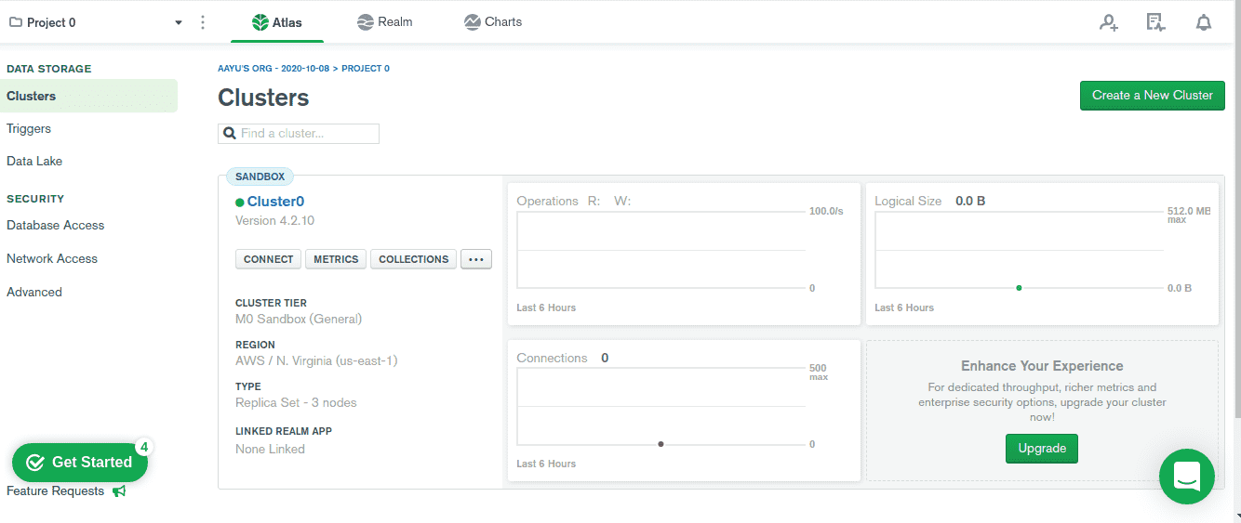
Task: Click the M0 Sandbox (General) tier text
Action: click(299, 319)
